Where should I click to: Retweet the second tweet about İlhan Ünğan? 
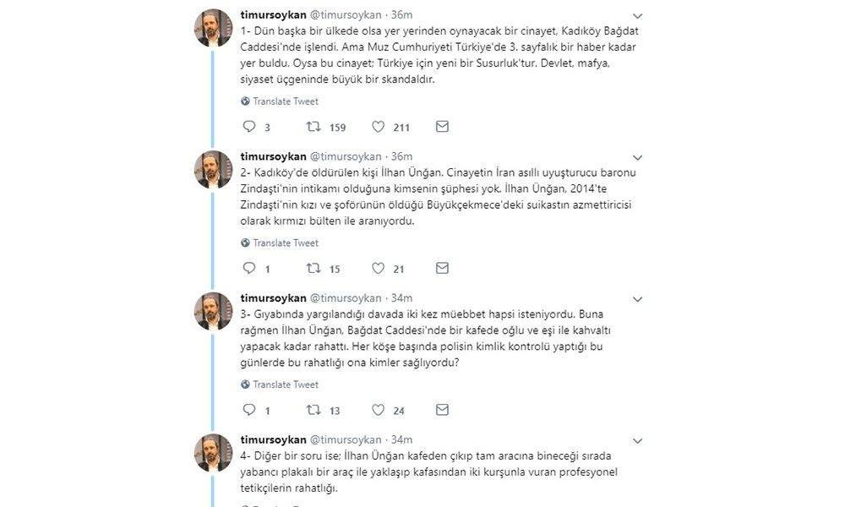313,269
